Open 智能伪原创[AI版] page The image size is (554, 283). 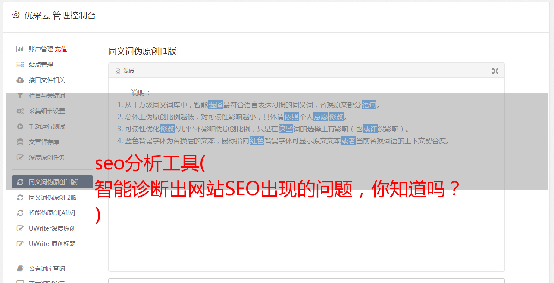pos(52,213)
